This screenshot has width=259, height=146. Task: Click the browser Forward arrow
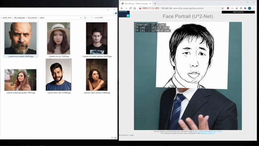coord(126,8)
